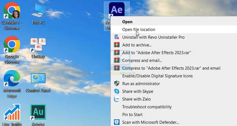Screen dimensions: 237x126
Task: Click the Skype icon in the context menu
Action: 117,91
